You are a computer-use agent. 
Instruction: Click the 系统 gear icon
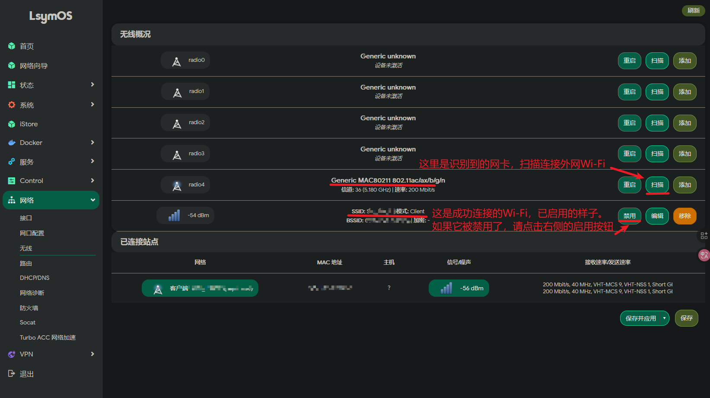(x=12, y=105)
